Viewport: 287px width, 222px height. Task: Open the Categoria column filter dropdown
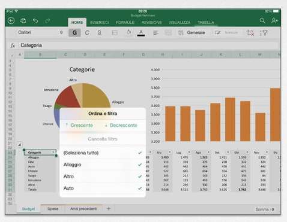point(53,153)
